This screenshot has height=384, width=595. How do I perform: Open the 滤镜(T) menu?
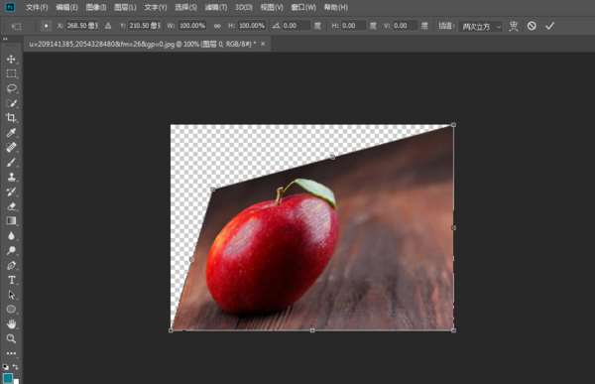tap(216, 7)
